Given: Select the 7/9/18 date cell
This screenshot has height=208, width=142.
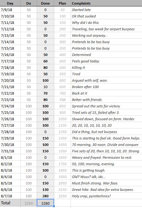Looking at the screenshot, I should (10, 10).
